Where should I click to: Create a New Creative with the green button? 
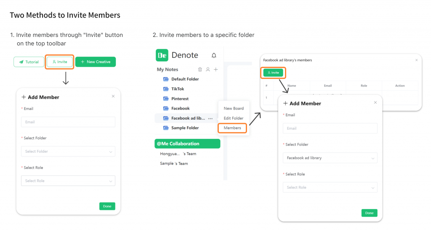point(96,62)
